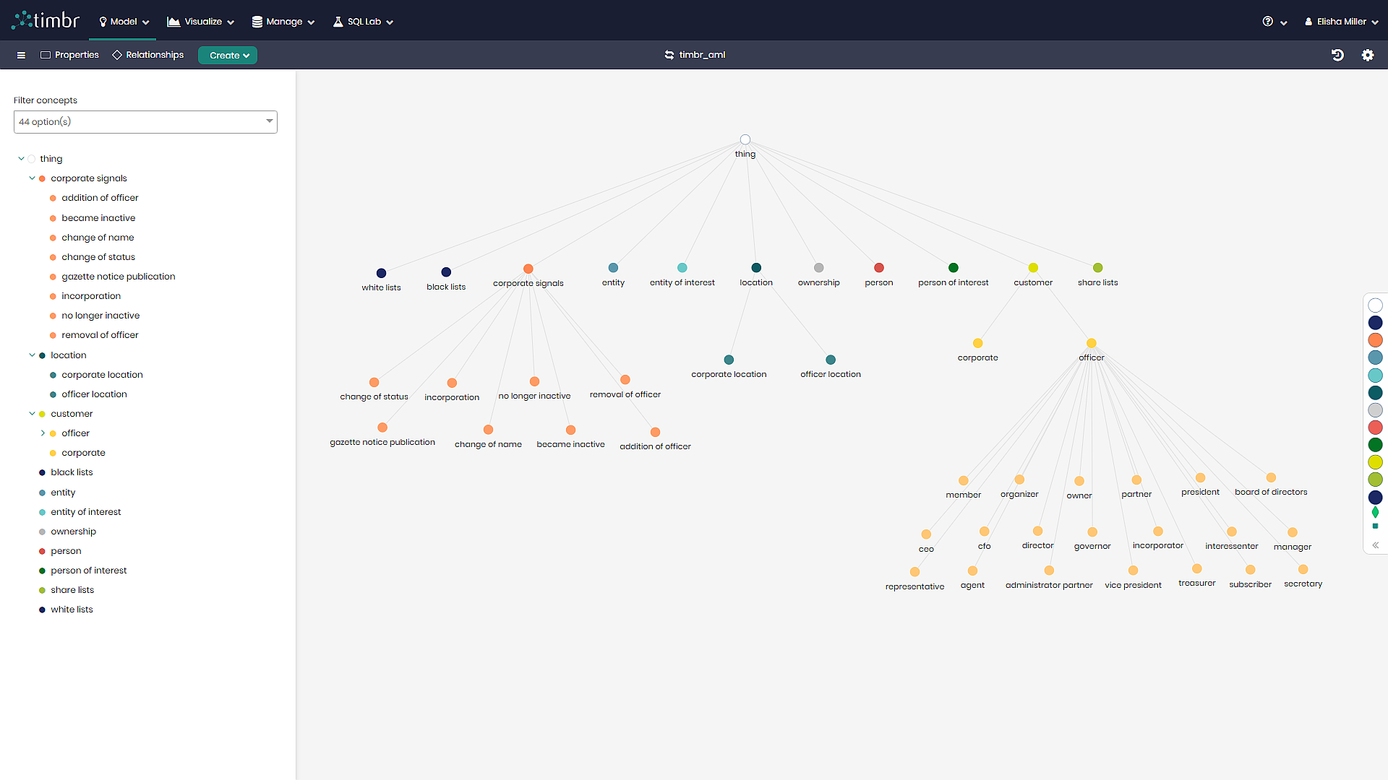Image resolution: width=1388 pixels, height=780 pixels.
Task: Click the map-pin icon on the Model menu
Action: 101,22
